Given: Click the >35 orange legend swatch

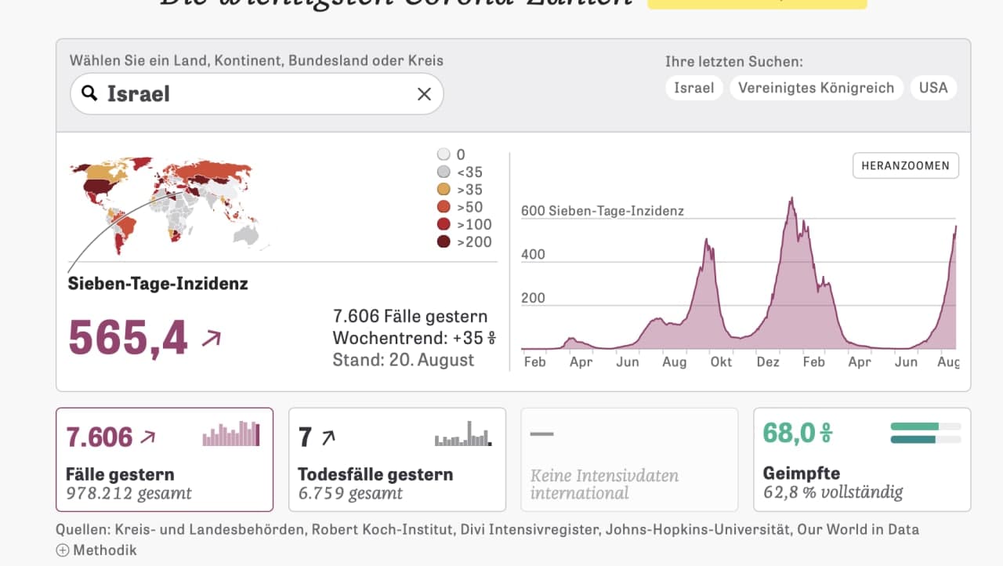Looking at the screenshot, I should coord(444,190).
